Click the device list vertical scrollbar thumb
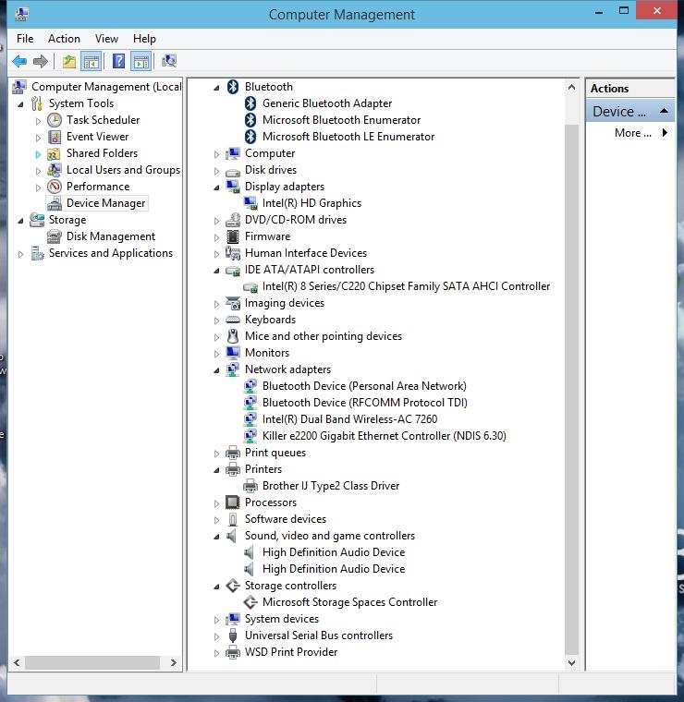Screen dimensions: 684x702 tap(571, 390)
